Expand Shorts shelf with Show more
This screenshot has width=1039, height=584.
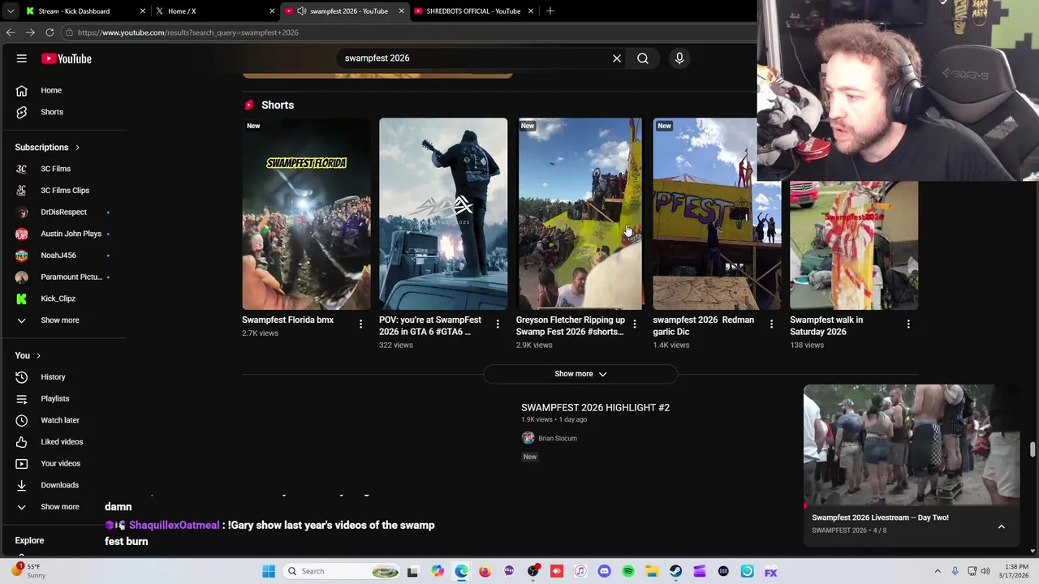click(x=580, y=374)
